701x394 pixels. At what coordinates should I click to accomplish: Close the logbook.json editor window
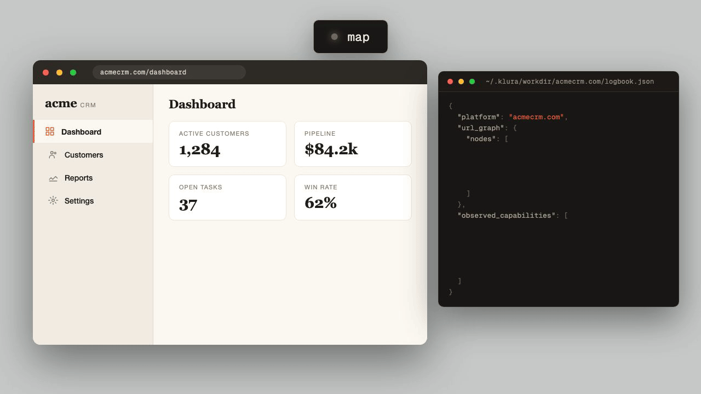450,82
